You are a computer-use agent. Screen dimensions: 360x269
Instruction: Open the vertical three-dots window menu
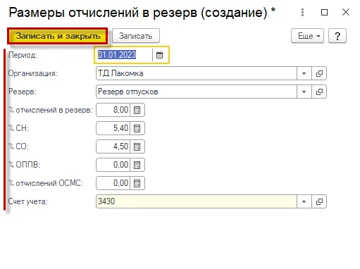point(302,12)
